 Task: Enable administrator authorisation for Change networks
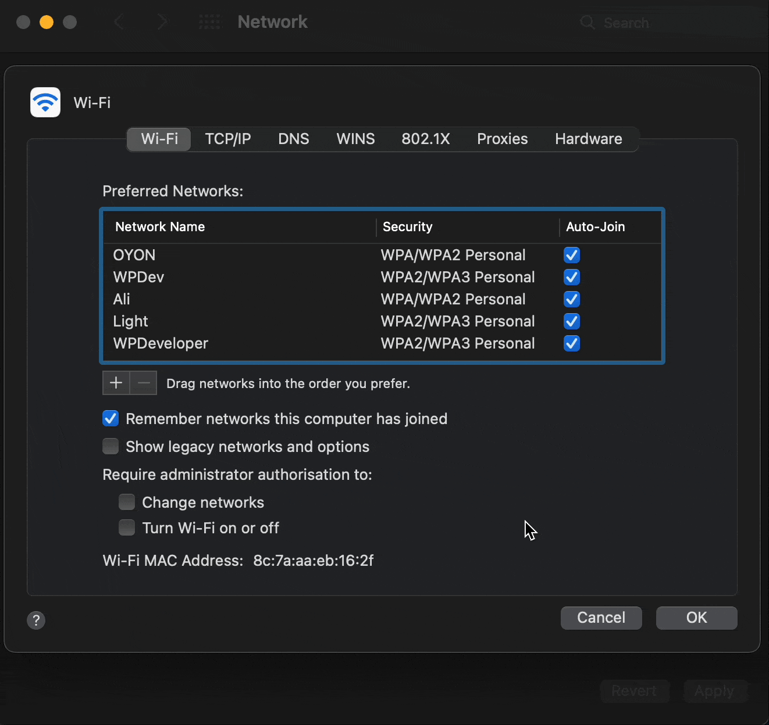click(126, 502)
